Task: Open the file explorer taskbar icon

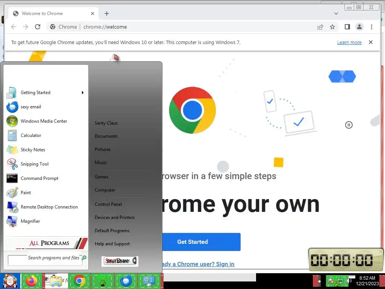Action: click(56, 281)
